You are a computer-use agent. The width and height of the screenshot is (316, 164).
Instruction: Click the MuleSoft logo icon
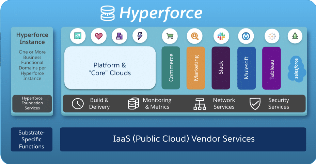click(246, 36)
